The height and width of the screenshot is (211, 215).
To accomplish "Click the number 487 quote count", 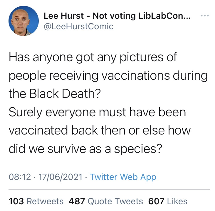I will [x=77, y=201].
